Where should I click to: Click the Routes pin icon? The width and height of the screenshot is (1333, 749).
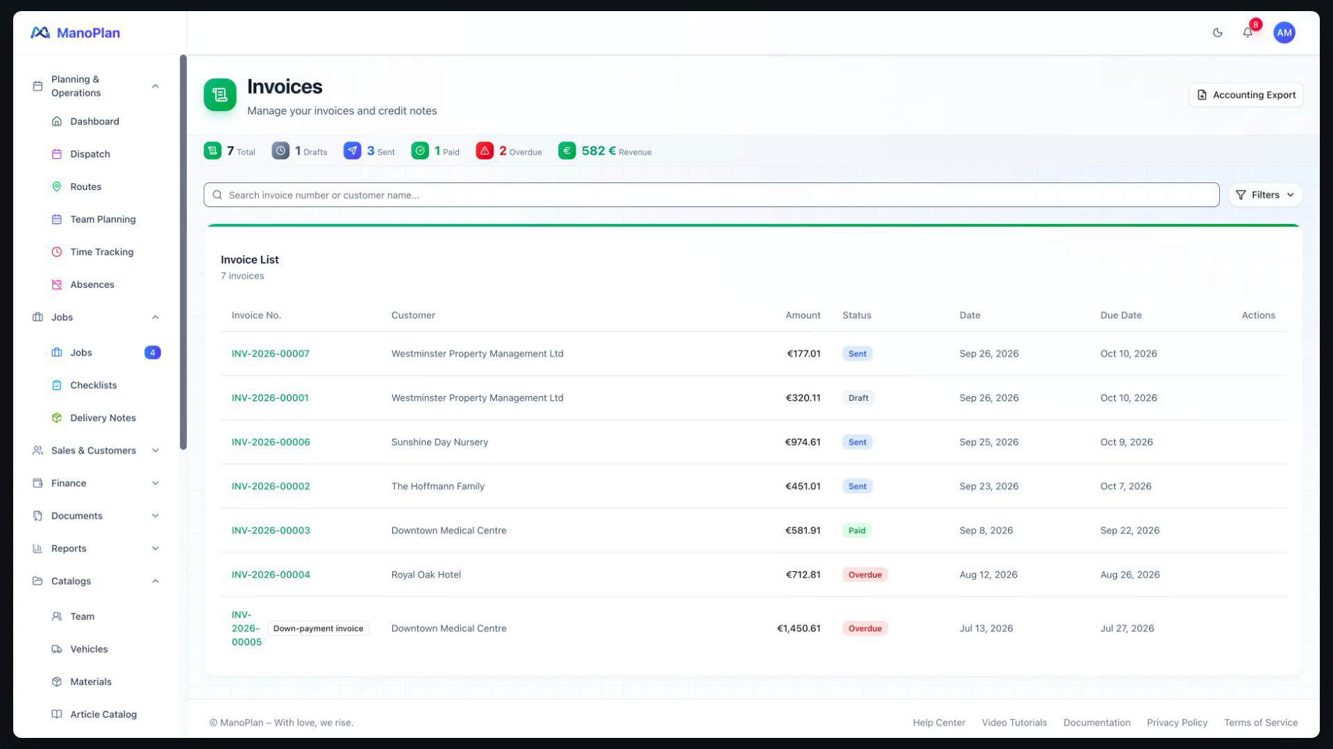click(57, 187)
